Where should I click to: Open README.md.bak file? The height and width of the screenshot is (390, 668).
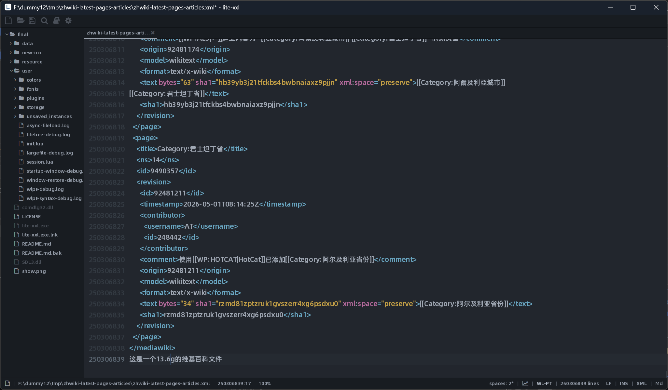pos(42,253)
